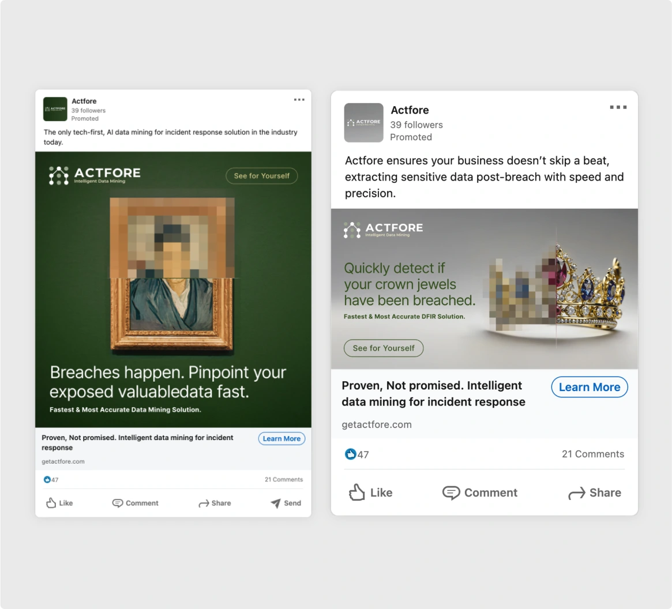
Task: Click the Send paper plane icon
Action: tap(276, 503)
